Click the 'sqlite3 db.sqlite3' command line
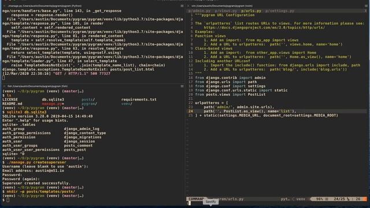Screen dimensions: 370x208 coord(27,112)
